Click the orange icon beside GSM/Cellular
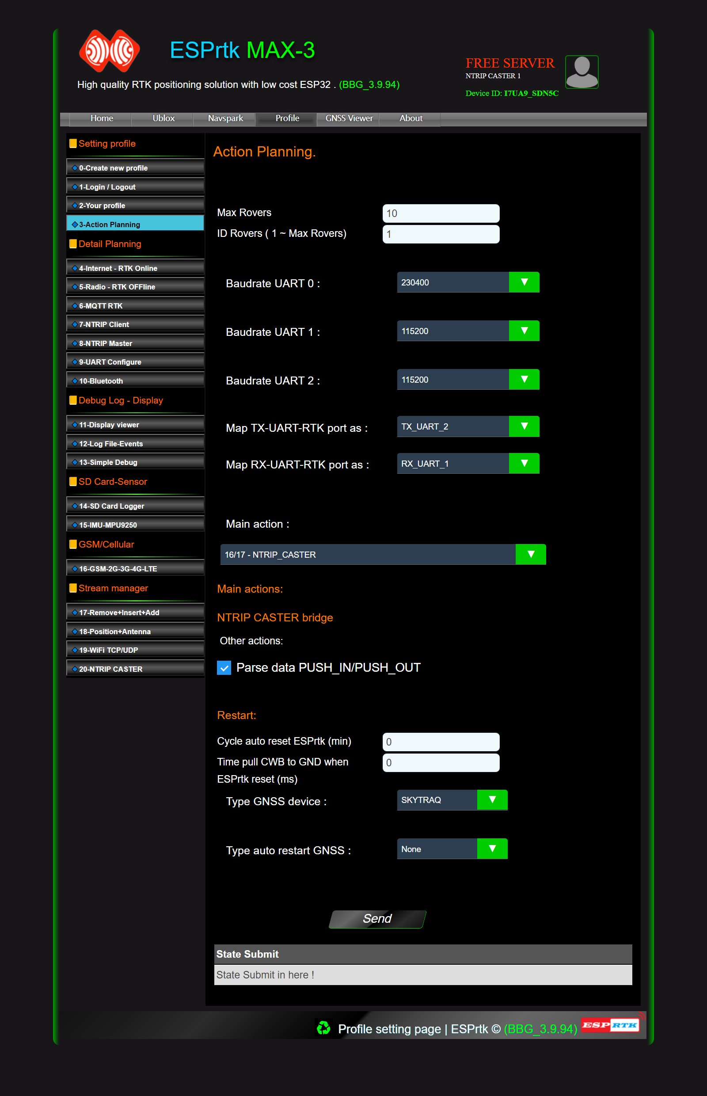 [x=73, y=544]
